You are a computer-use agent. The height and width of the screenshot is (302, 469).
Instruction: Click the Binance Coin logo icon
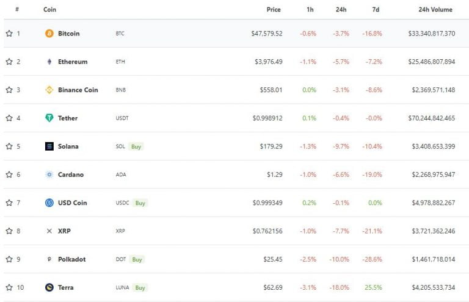click(x=49, y=90)
